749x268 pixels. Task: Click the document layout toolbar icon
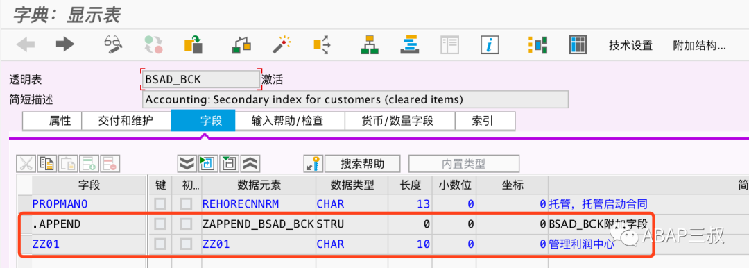click(x=449, y=45)
